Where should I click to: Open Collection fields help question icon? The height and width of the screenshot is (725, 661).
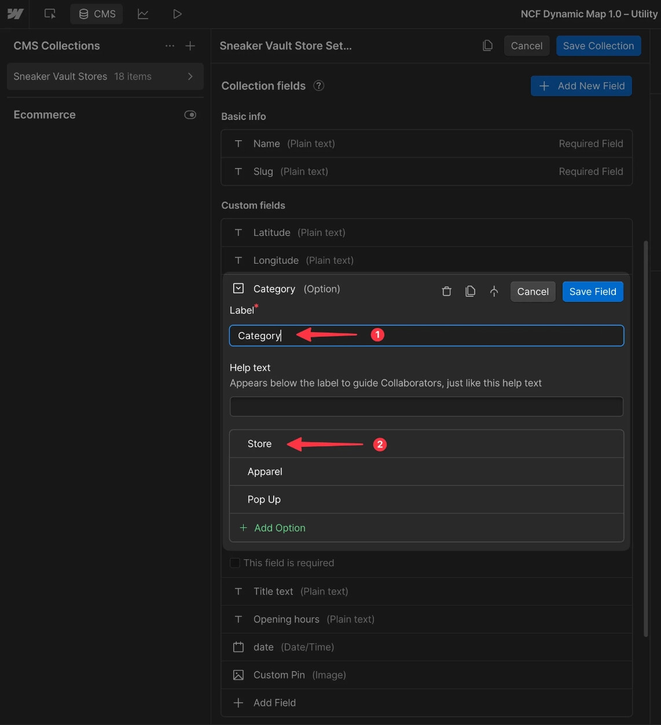[319, 86]
